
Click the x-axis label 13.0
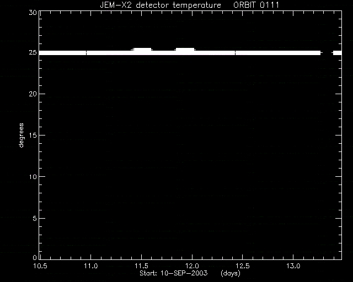coord(293,266)
